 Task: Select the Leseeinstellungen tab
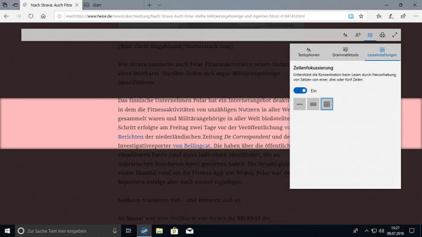(382, 52)
